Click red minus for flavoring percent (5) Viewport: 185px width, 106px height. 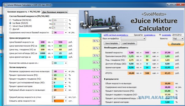click(x=53, y=87)
